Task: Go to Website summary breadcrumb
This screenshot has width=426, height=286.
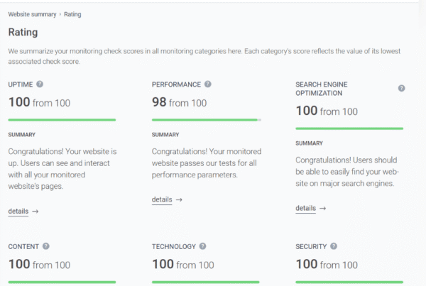Action: point(32,14)
